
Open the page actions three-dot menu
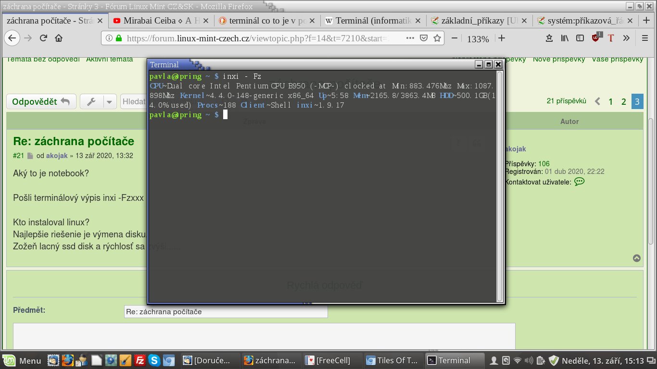pyautogui.click(x=409, y=38)
